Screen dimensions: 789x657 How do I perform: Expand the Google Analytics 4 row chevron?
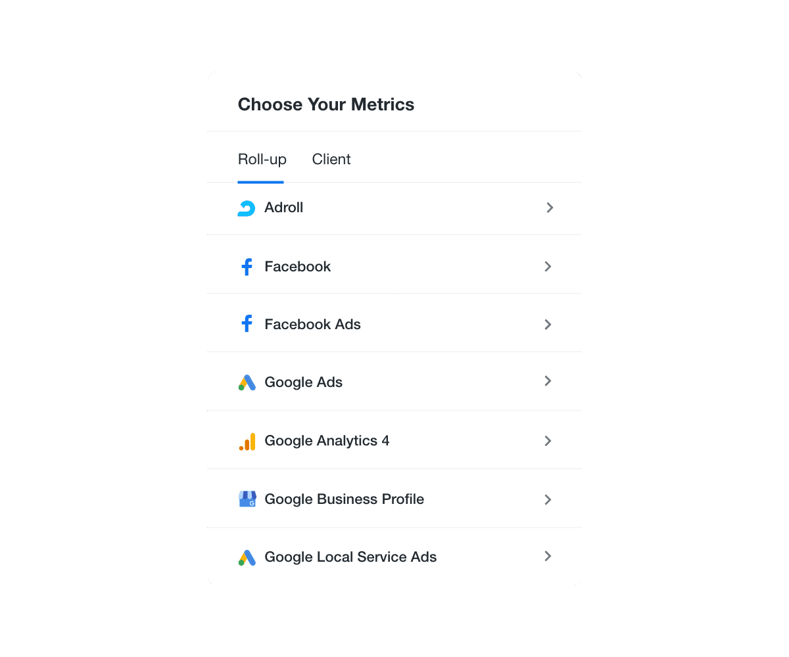tap(548, 441)
